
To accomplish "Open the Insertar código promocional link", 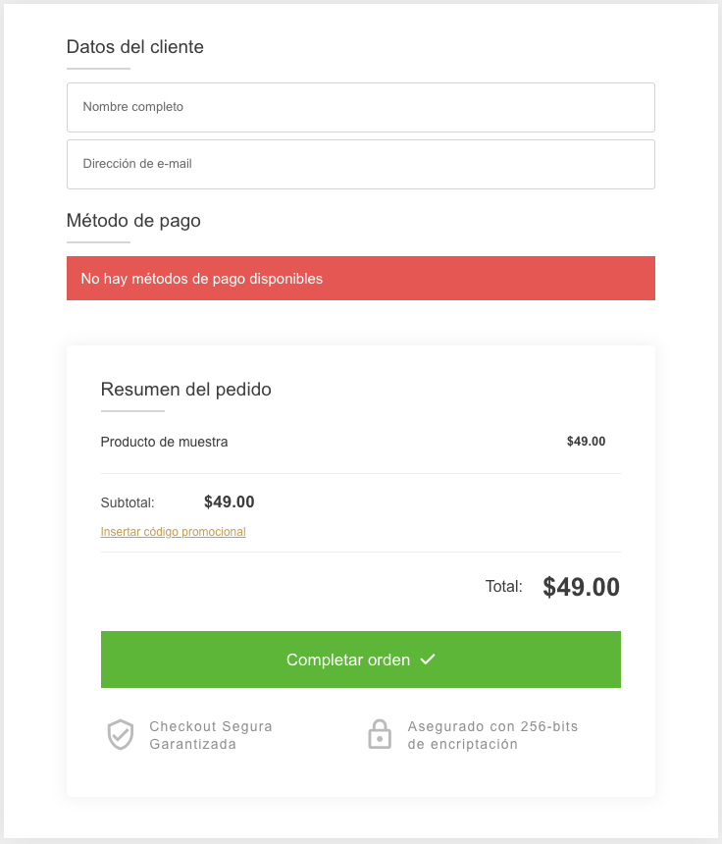I will (x=173, y=532).
